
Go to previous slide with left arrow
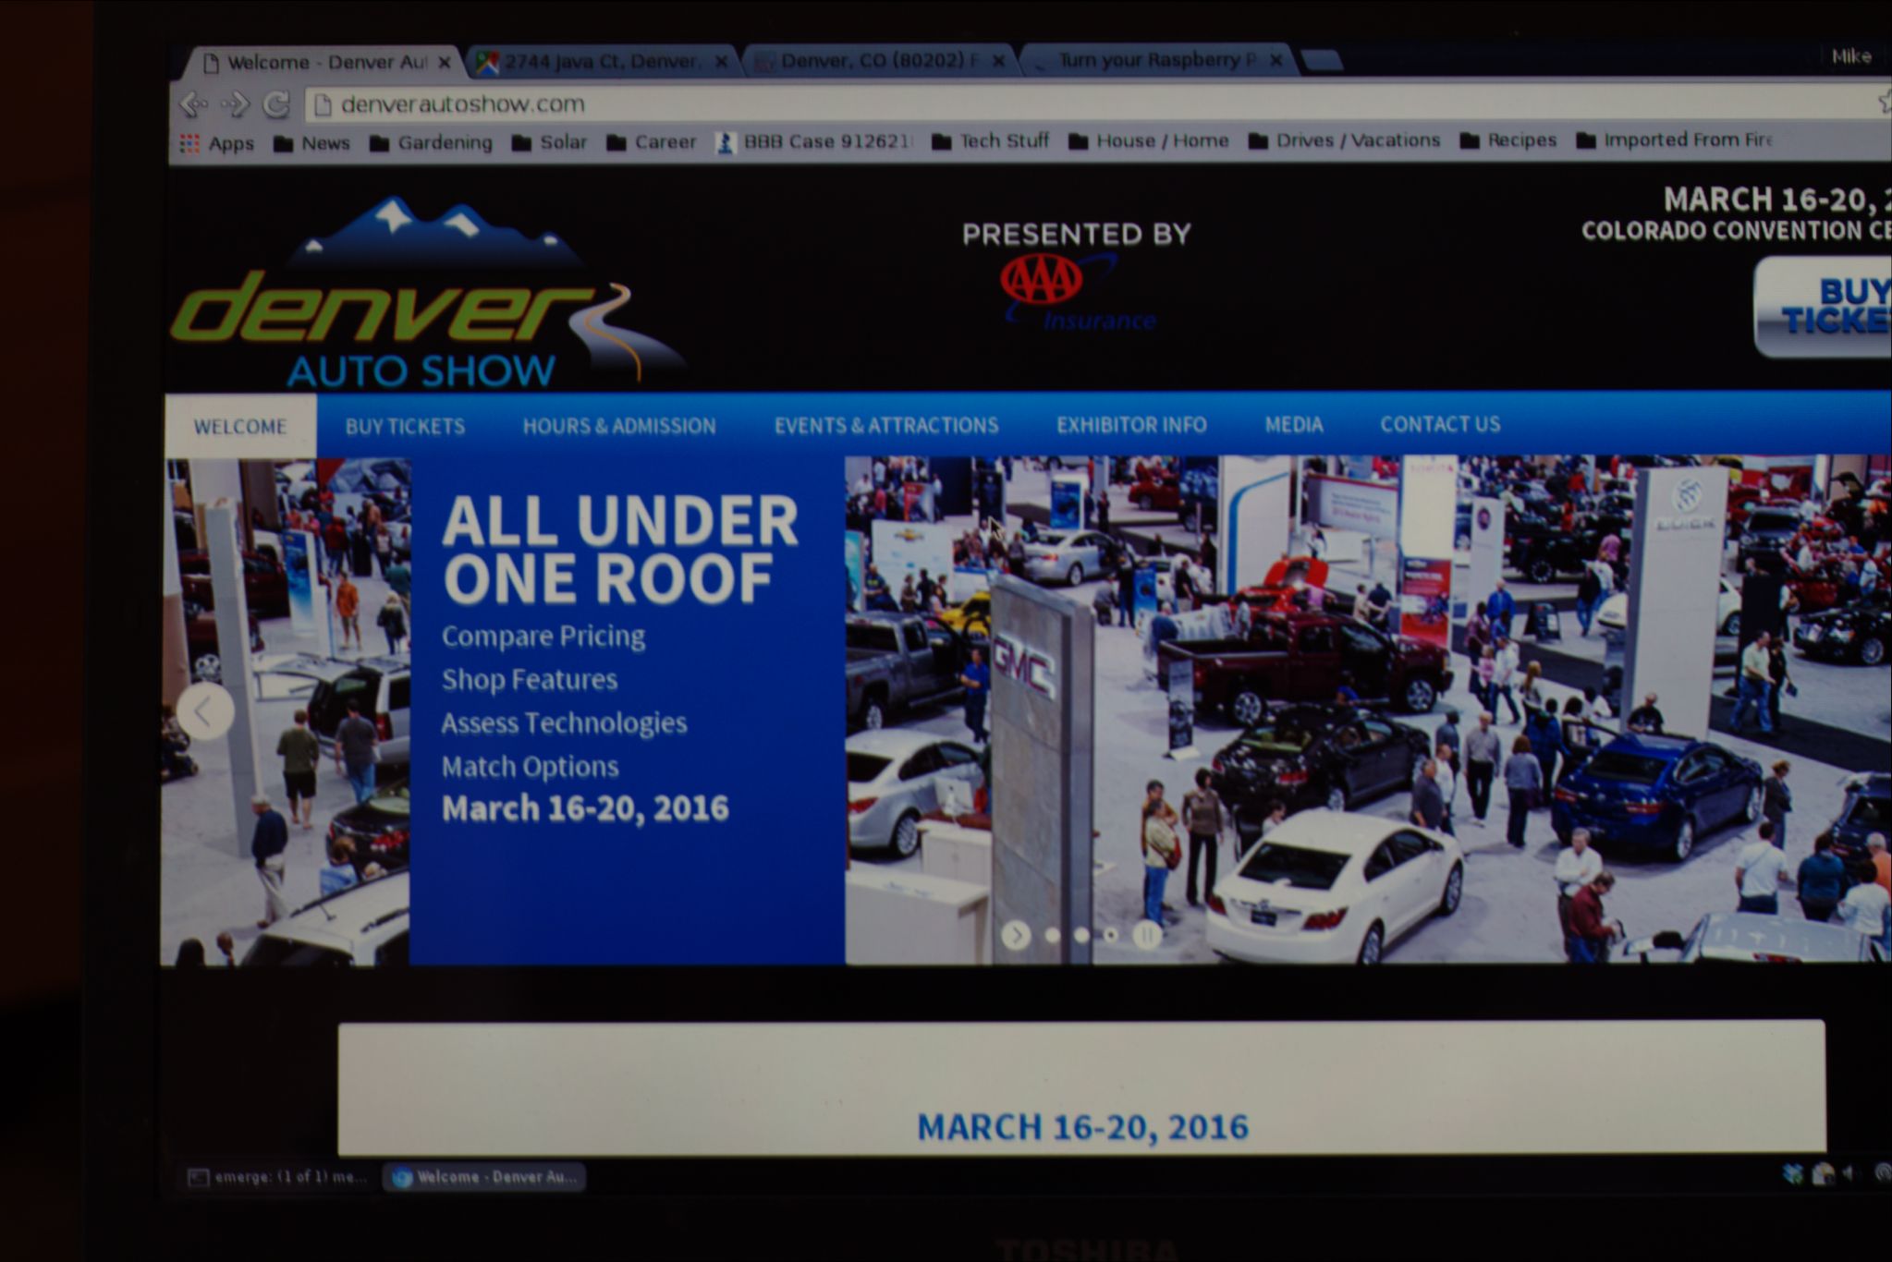204,711
